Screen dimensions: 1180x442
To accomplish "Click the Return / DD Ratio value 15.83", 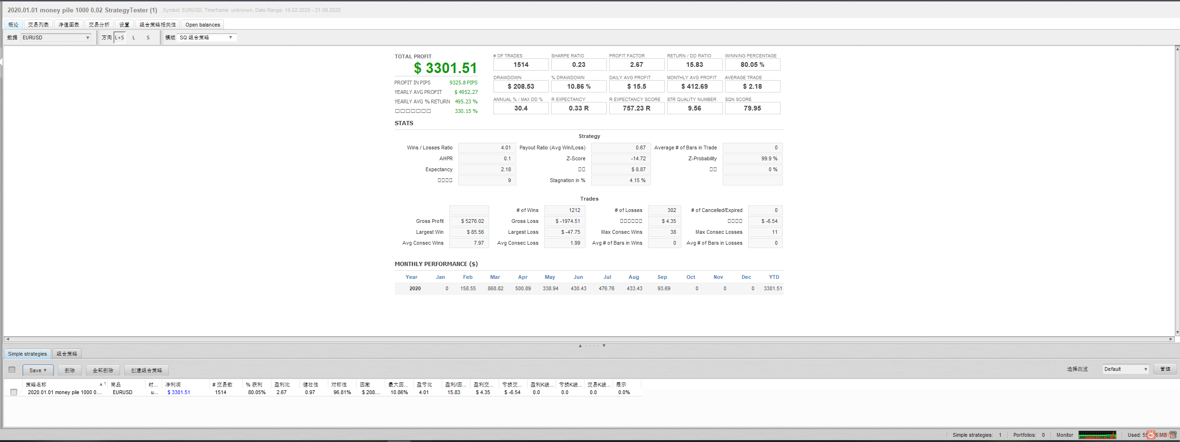I will tap(695, 64).
